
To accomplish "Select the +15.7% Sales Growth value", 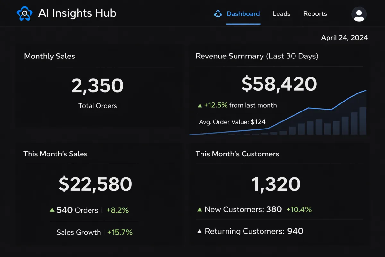I will point(120,232).
